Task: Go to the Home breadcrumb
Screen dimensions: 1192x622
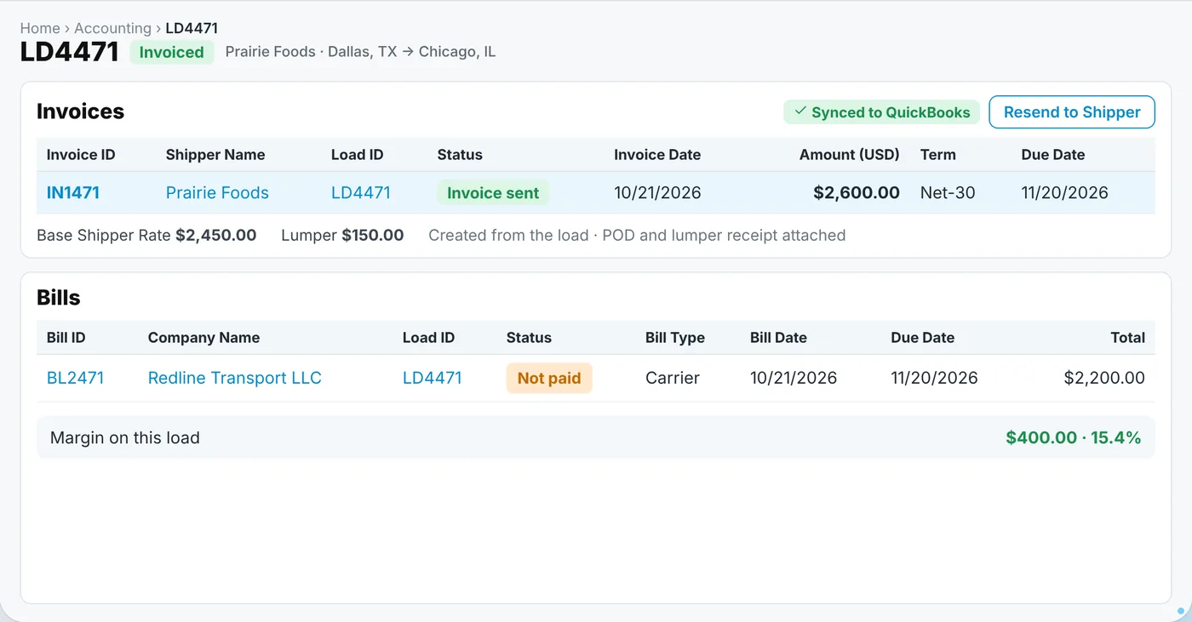Action: (x=40, y=28)
